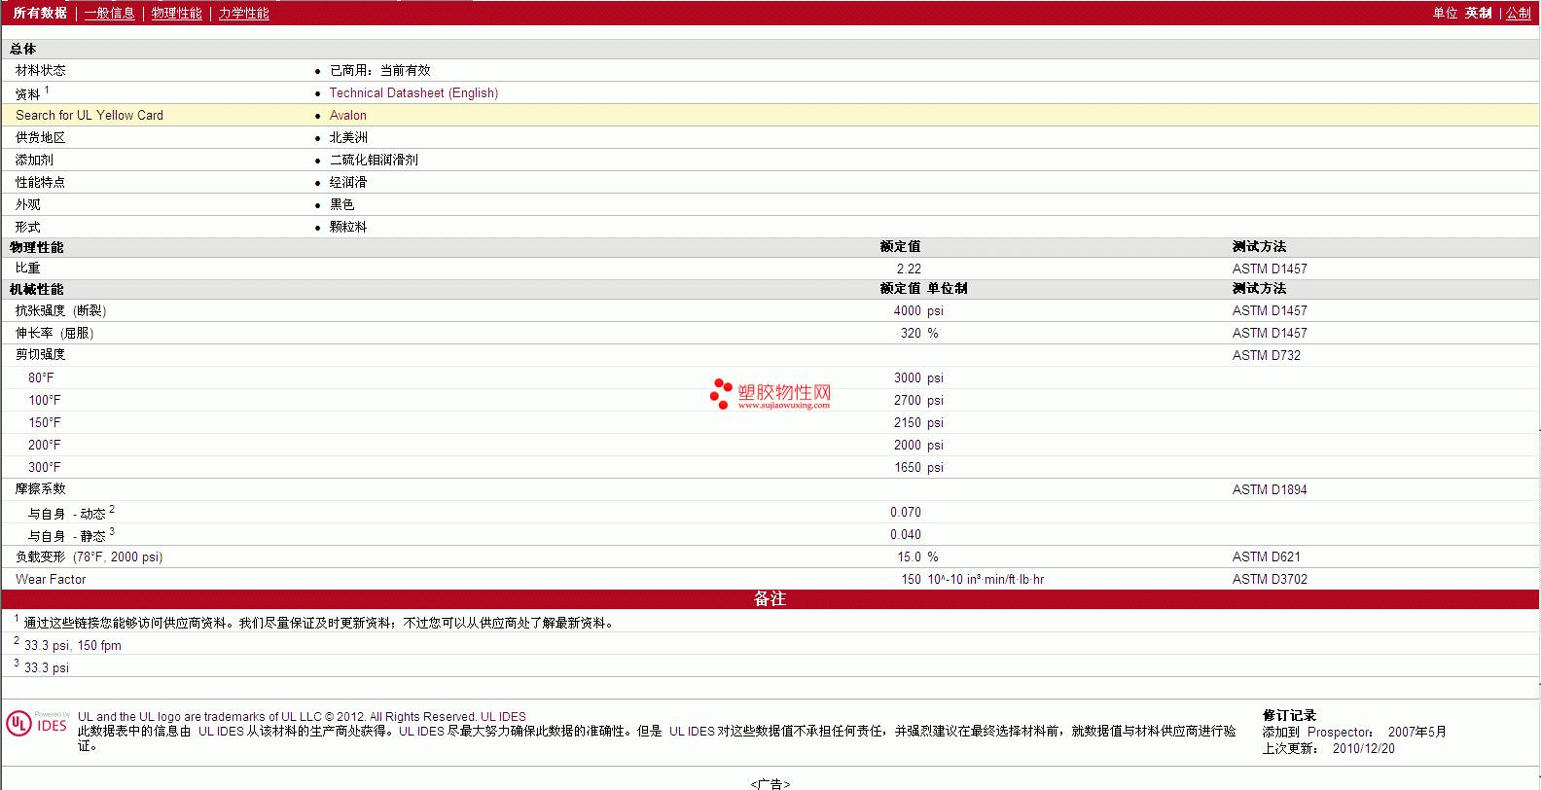Switch units to 公制
Screen dimensions: 1541x790
[x=1518, y=14]
